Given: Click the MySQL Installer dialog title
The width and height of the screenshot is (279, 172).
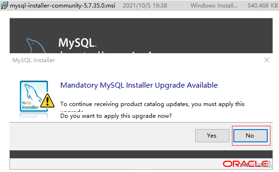Looking at the screenshot, I should pyautogui.click(x=33, y=60).
